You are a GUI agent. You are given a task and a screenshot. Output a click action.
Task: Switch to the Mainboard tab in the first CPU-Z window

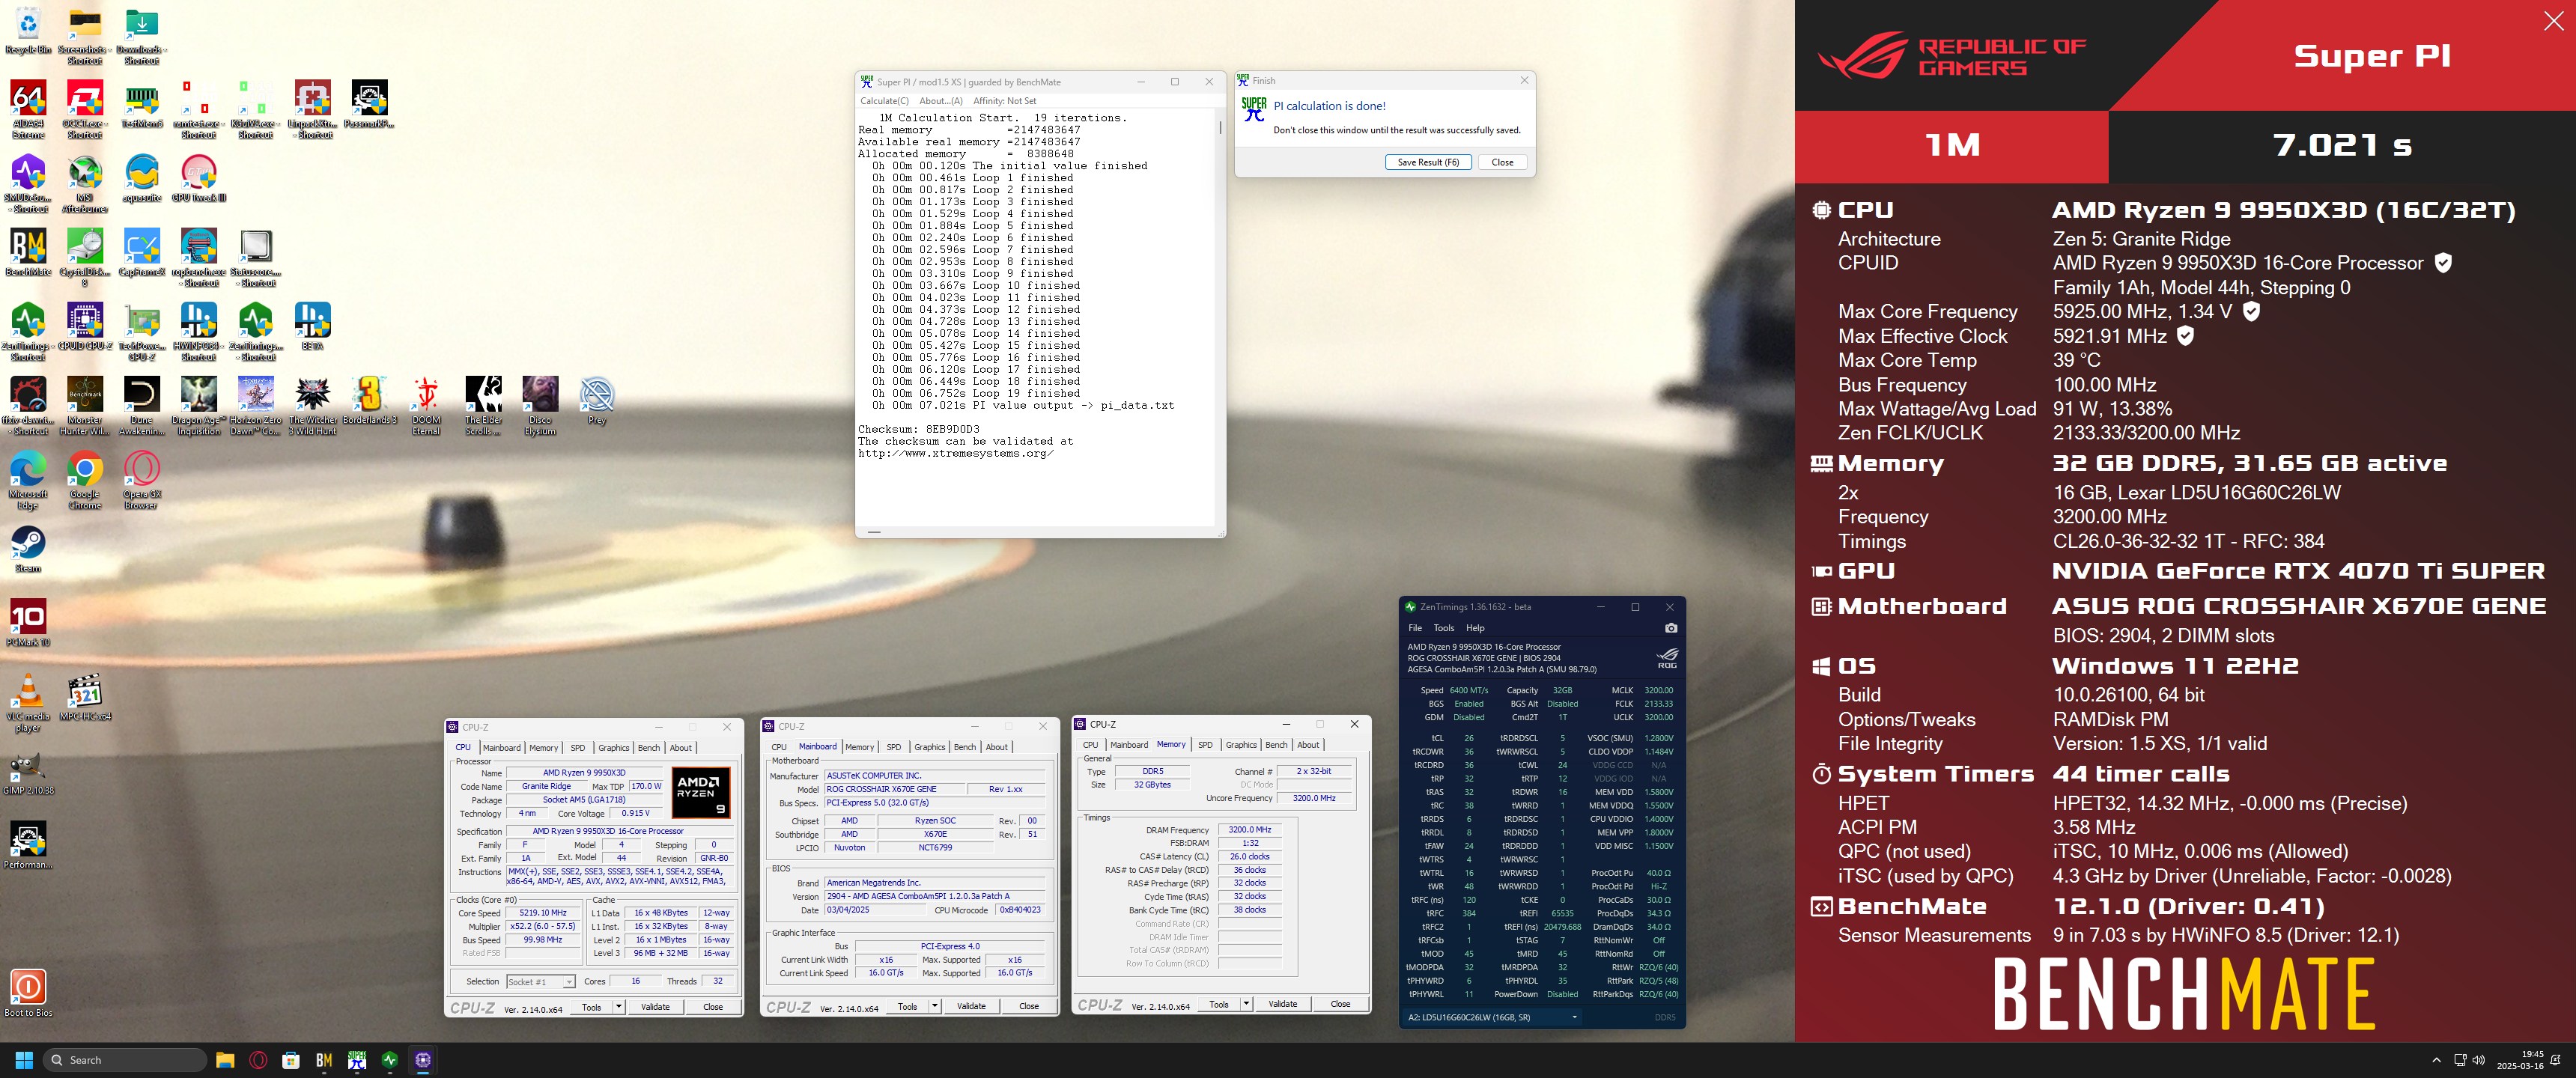(x=501, y=748)
